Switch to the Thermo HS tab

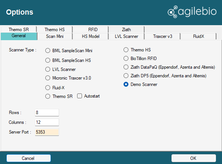pos(55,30)
